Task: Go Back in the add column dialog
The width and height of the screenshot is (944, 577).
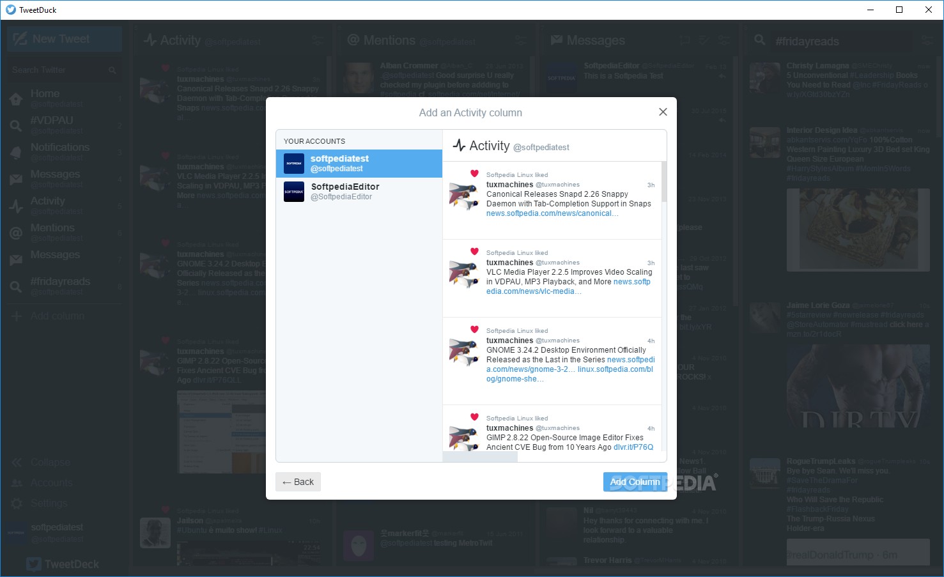Action: pyautogui.click(x=298, y=482)
